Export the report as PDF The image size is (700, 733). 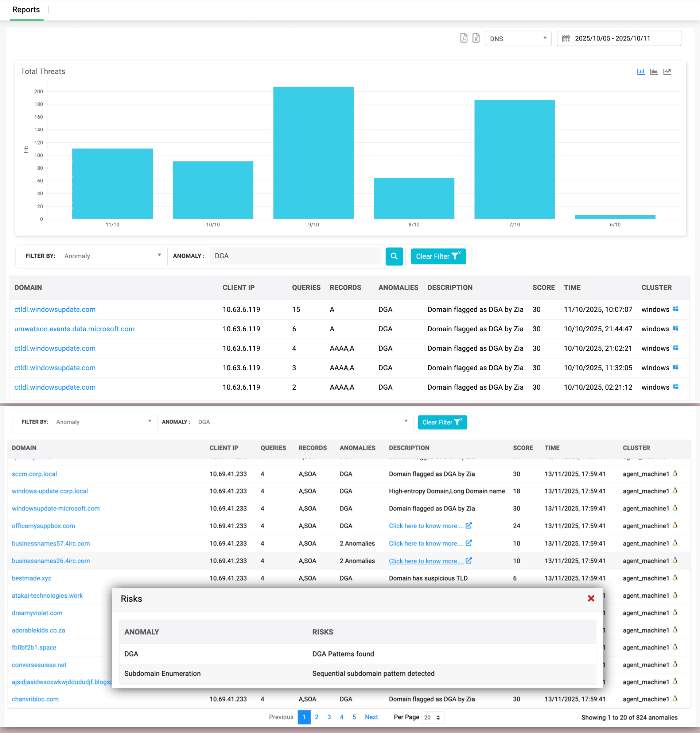464,38
